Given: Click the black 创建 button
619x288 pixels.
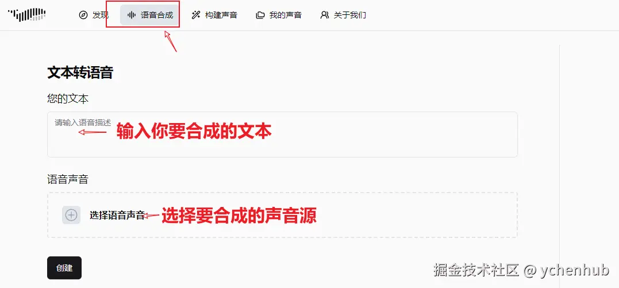Looking at the screenshot, I should coord(64,268).
